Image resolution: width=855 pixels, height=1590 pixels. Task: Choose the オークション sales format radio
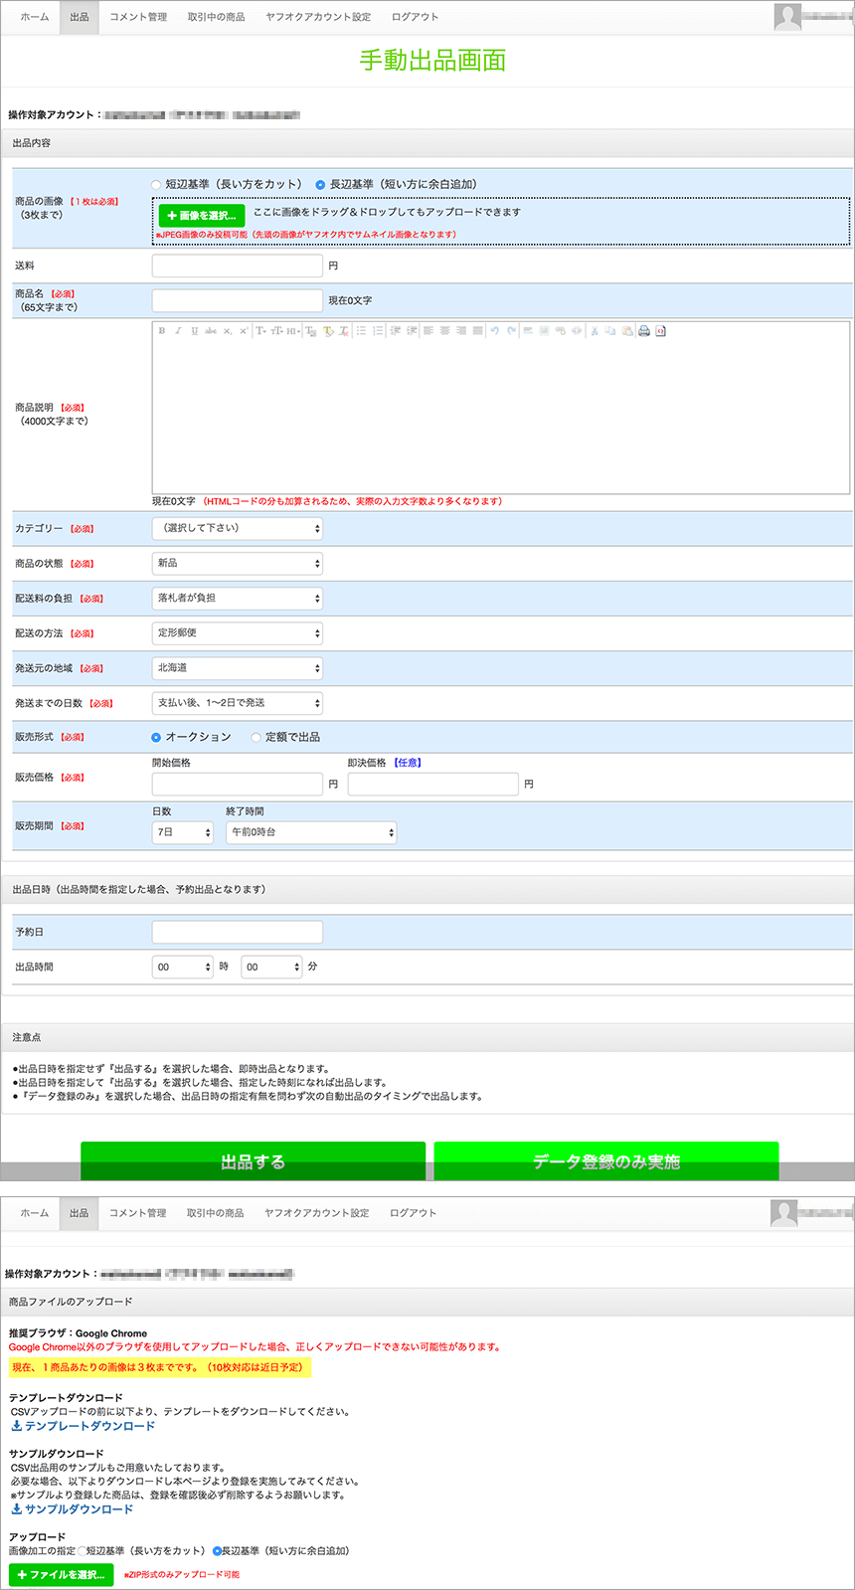[156, 738]
